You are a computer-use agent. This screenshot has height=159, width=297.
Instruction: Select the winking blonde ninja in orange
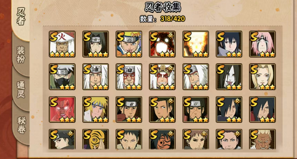pos(129,44)
